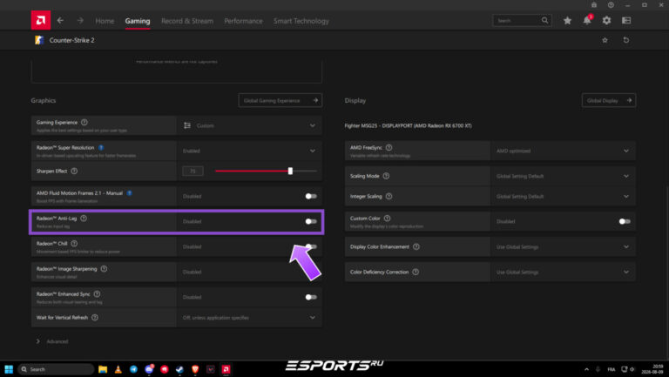Open VLC from taskbar

tap(118, 369)
